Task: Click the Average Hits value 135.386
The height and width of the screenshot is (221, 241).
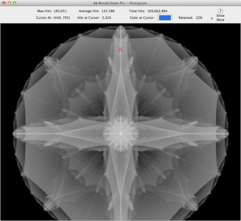Action: tap(108, 11)
